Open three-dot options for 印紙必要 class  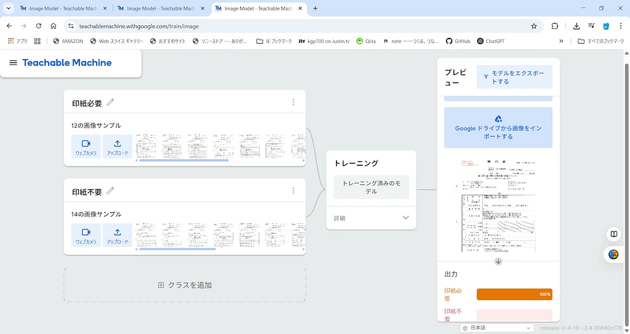293,103
